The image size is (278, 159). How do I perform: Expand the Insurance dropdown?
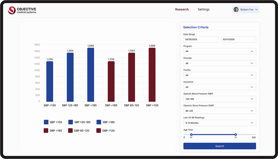coord(220,87)
